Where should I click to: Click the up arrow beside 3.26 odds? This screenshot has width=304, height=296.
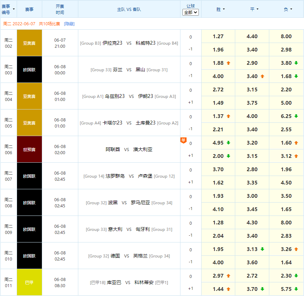click(296, 249)
